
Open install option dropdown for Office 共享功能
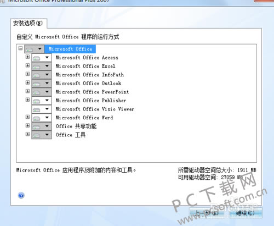click(x=42, y=126)
